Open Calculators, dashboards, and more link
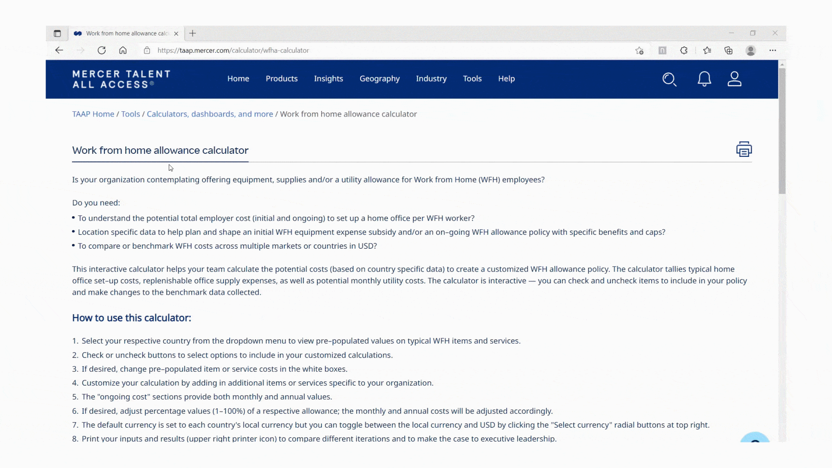The height and width of the screenshot is (468, 832). point(210,114)
